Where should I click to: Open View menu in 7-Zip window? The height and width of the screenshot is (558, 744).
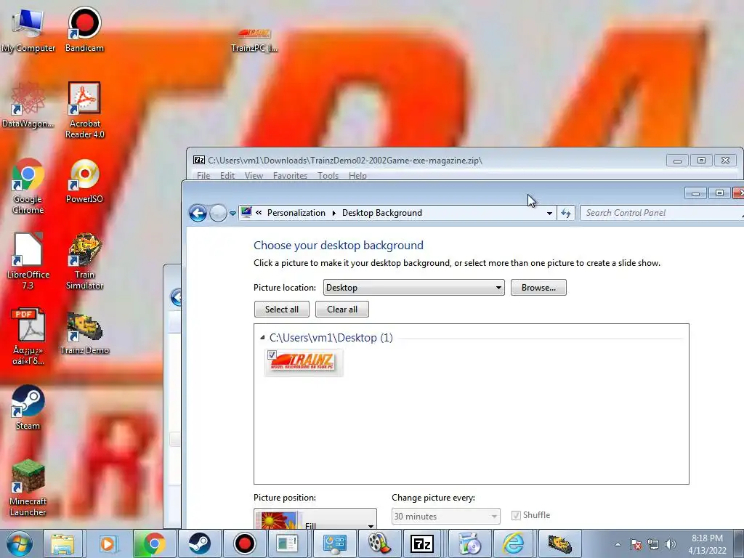click(254, 176)
